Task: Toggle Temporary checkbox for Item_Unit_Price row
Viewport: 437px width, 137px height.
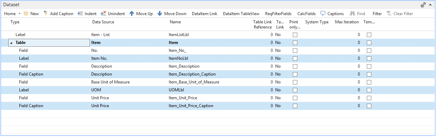Action: click(x=369, y=98)
